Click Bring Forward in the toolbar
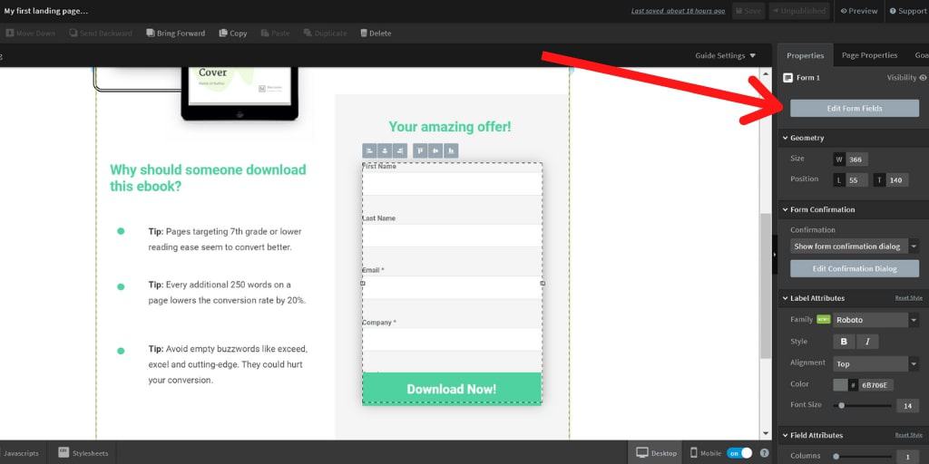This screenshot has height=464, width=929. [175, 34]
